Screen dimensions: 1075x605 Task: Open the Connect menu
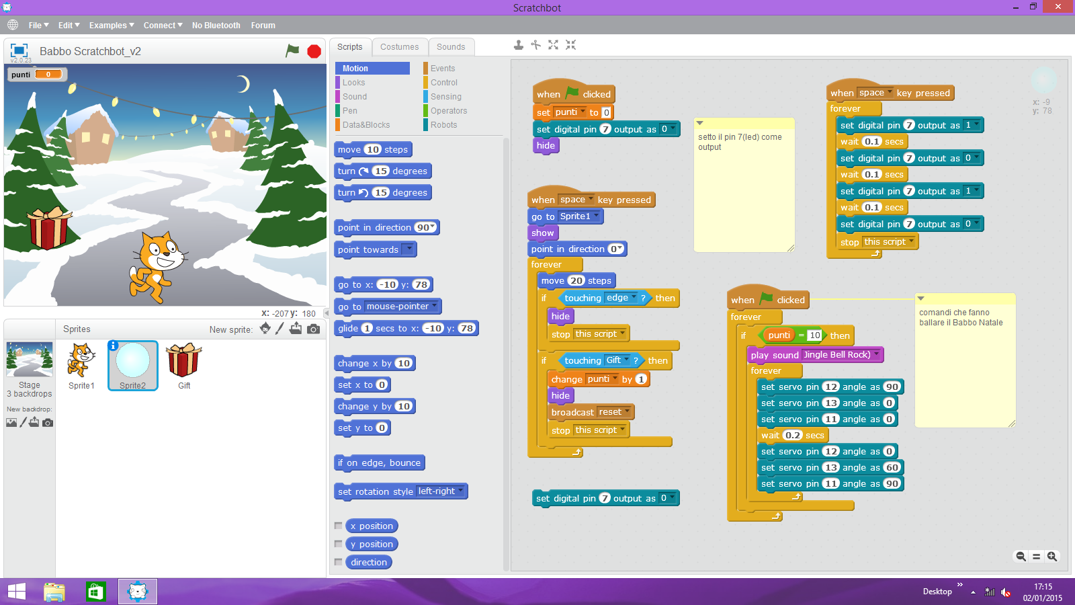coord(163,25)
